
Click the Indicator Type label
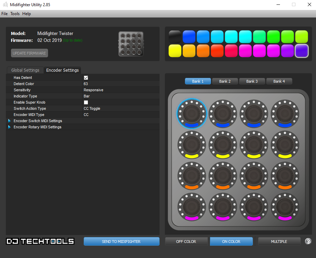pos(25,96)
